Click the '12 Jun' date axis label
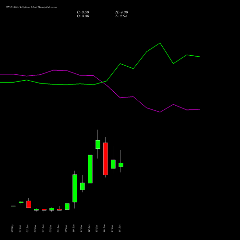The width and height of the screenshot is (240, 240). 89,228
